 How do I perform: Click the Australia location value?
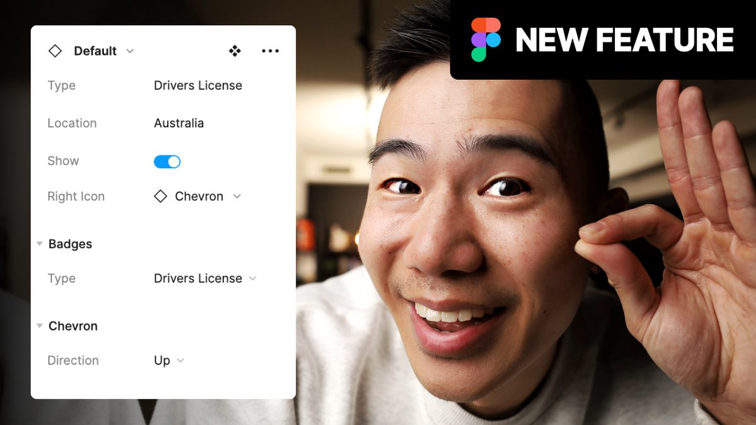coord(179,123)
